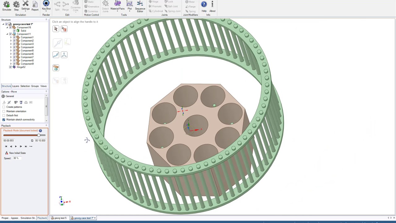
Task: Uncheck Maintain sketch connectivity
Action: point(4,120)
